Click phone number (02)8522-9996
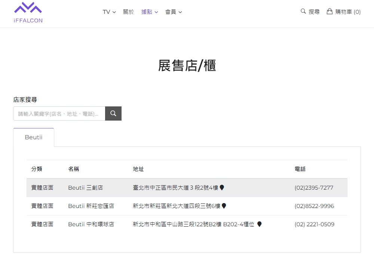 click(x=315, y=206)
